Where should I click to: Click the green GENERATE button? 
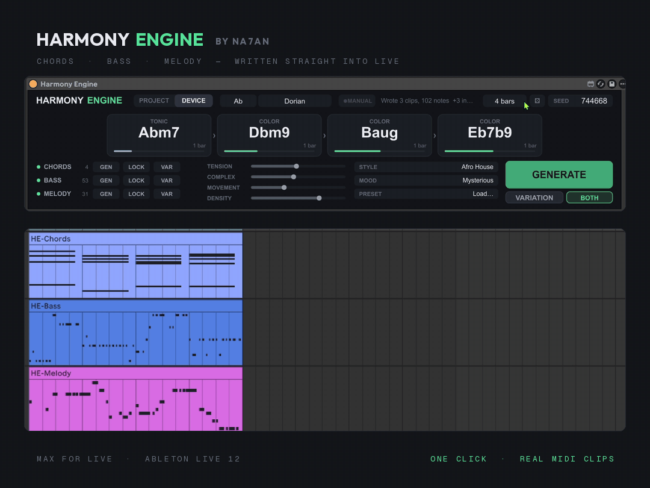559,175
